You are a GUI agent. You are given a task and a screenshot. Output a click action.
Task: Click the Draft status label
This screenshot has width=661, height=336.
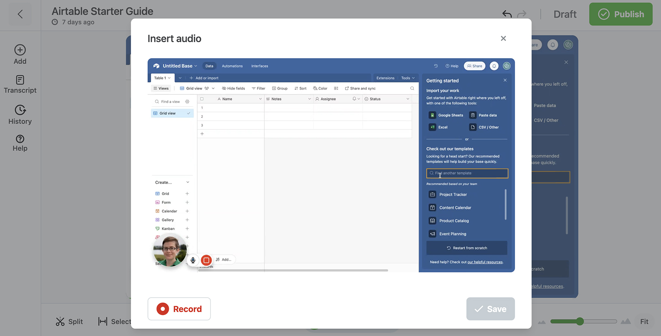(565, 14)
